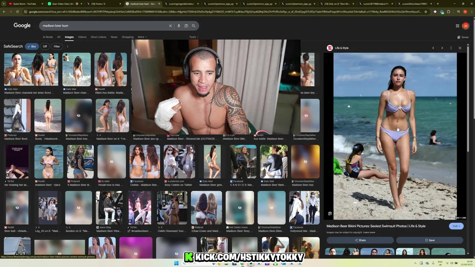Switch to Shopping tab
Image resolution: width=475 pixels, height=267 pixels.
pos(128,37)
